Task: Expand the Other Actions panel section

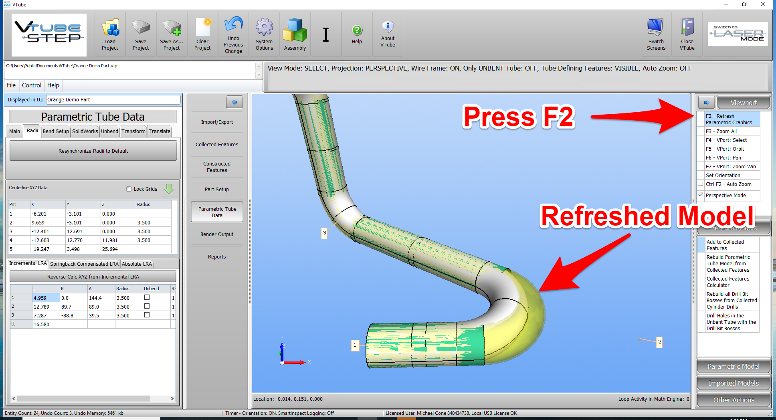Action: [x=733, y=400]
